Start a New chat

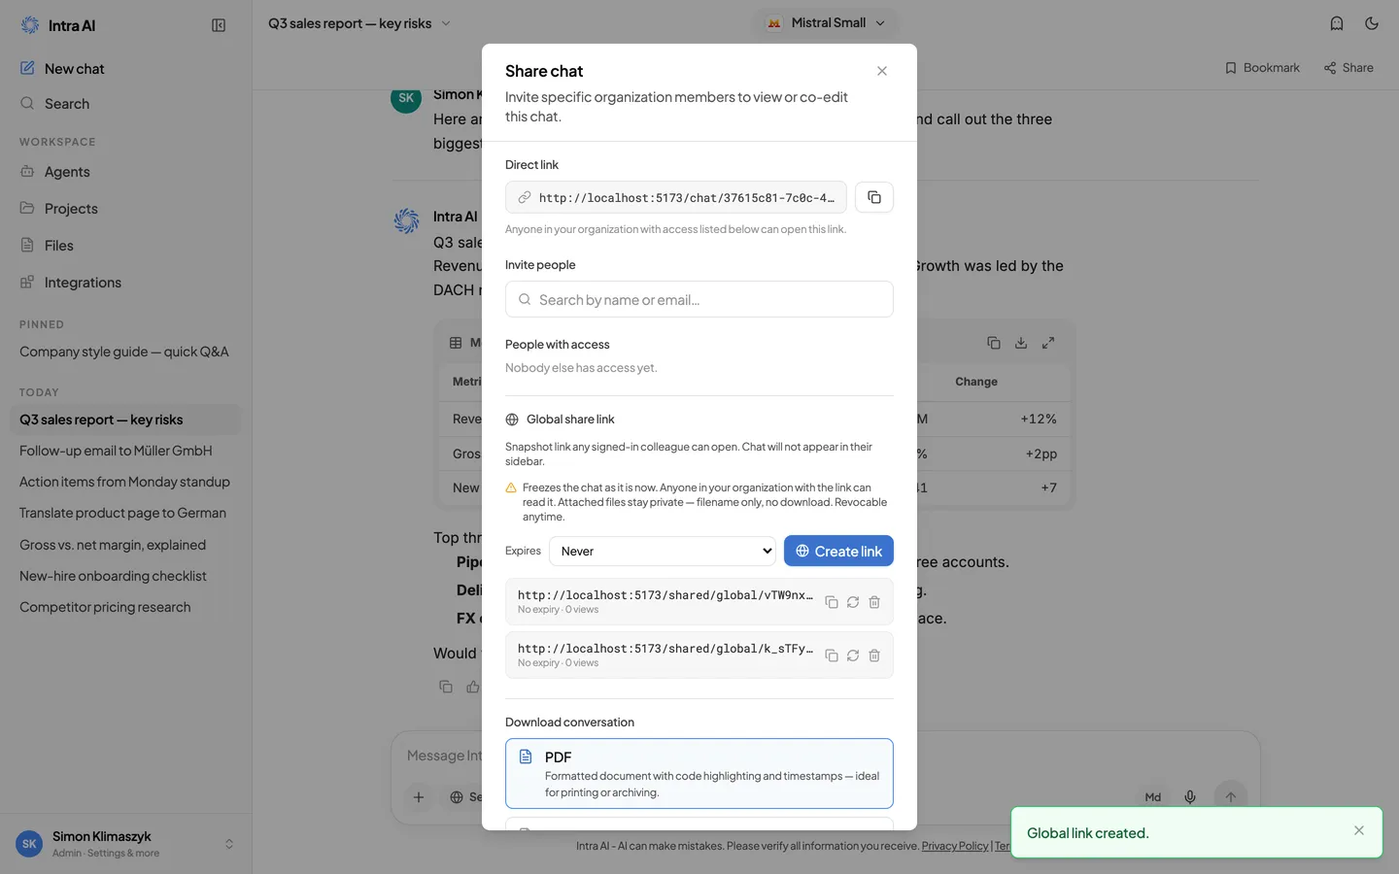(x=124, y=69)
